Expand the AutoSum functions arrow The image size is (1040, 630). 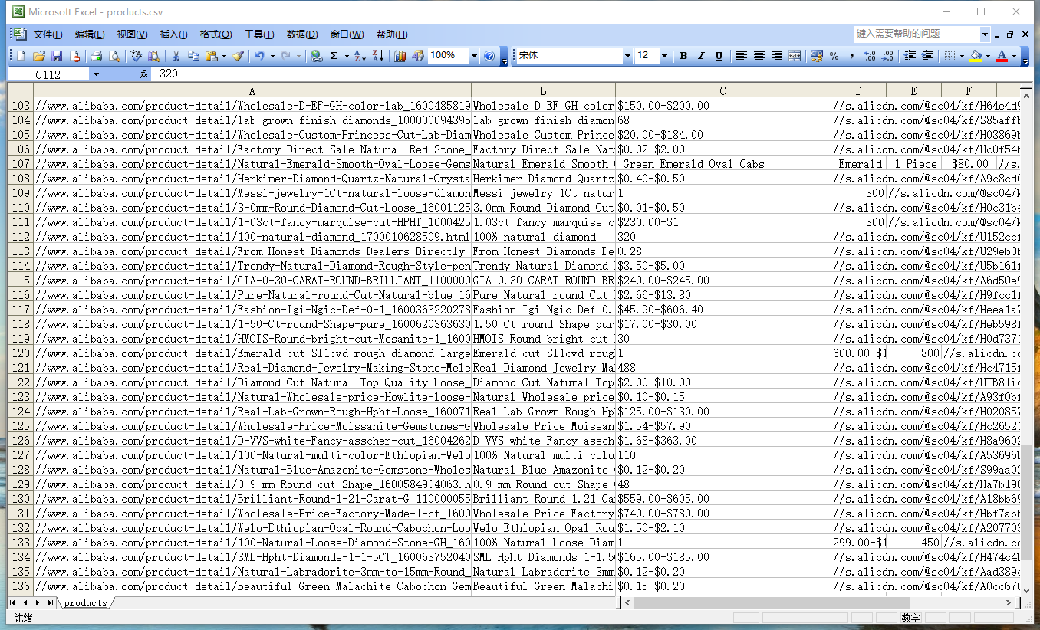(347, 56)
